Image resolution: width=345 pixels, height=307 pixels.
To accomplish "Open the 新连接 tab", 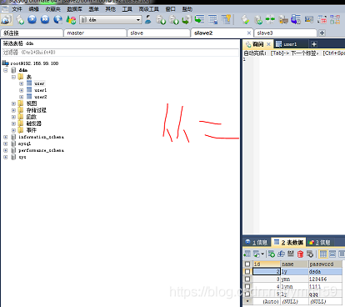I will pyautogui.click(x=32, y=33).
